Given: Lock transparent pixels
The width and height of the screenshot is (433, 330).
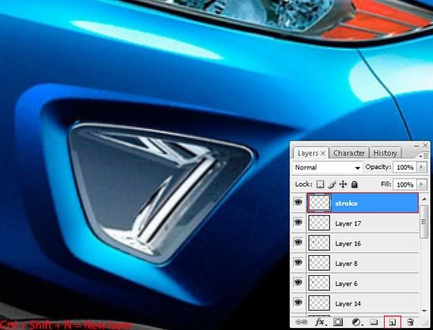Looking at the screenshot, I should pos(320,184).
